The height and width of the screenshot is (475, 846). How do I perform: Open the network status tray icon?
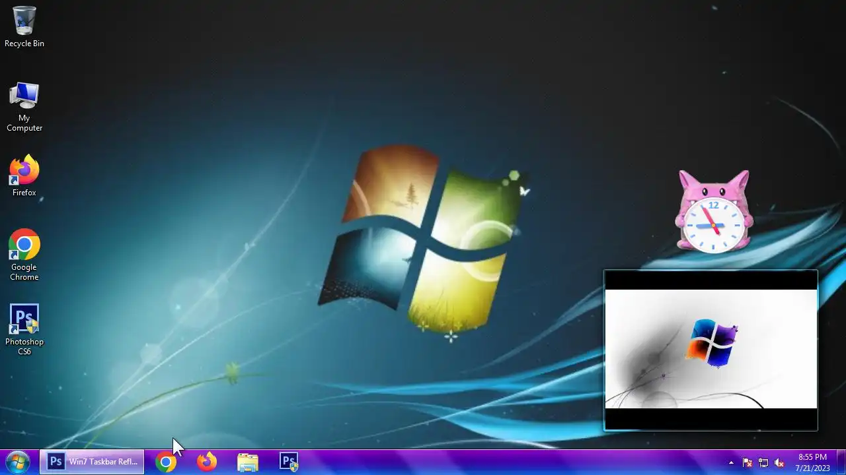763,462
